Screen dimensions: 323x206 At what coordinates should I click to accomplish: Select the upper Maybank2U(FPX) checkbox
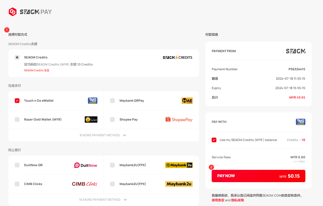(112, 165)
